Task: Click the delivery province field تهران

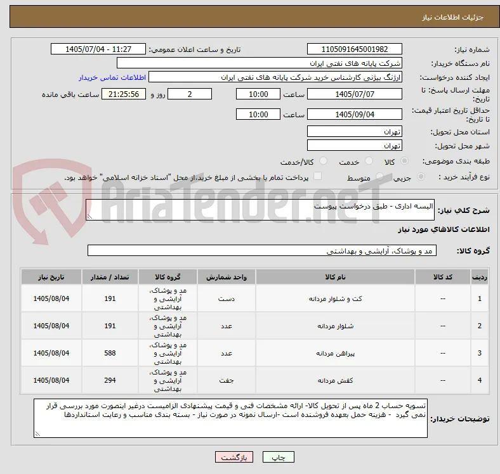Action: (x=354, y=132)
